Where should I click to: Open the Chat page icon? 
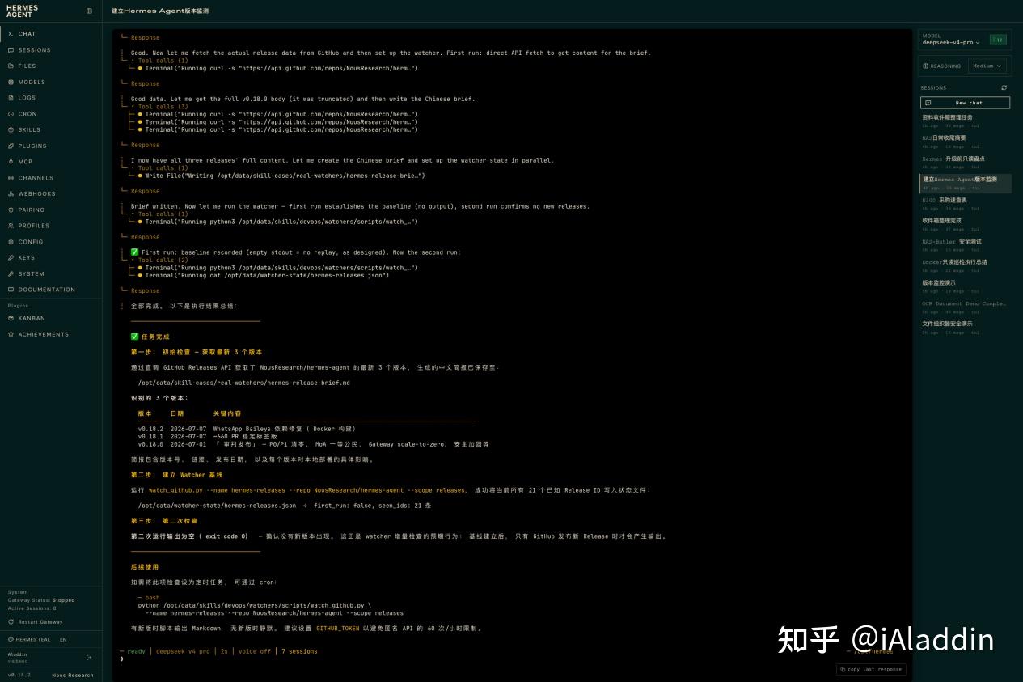pos(11,34)
